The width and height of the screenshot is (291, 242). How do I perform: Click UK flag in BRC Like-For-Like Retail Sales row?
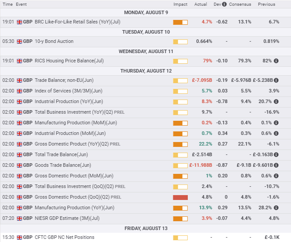[x=19, y=22]
